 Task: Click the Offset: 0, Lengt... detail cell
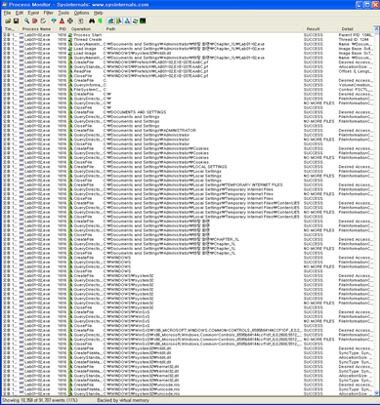click(x=355, y=71)
